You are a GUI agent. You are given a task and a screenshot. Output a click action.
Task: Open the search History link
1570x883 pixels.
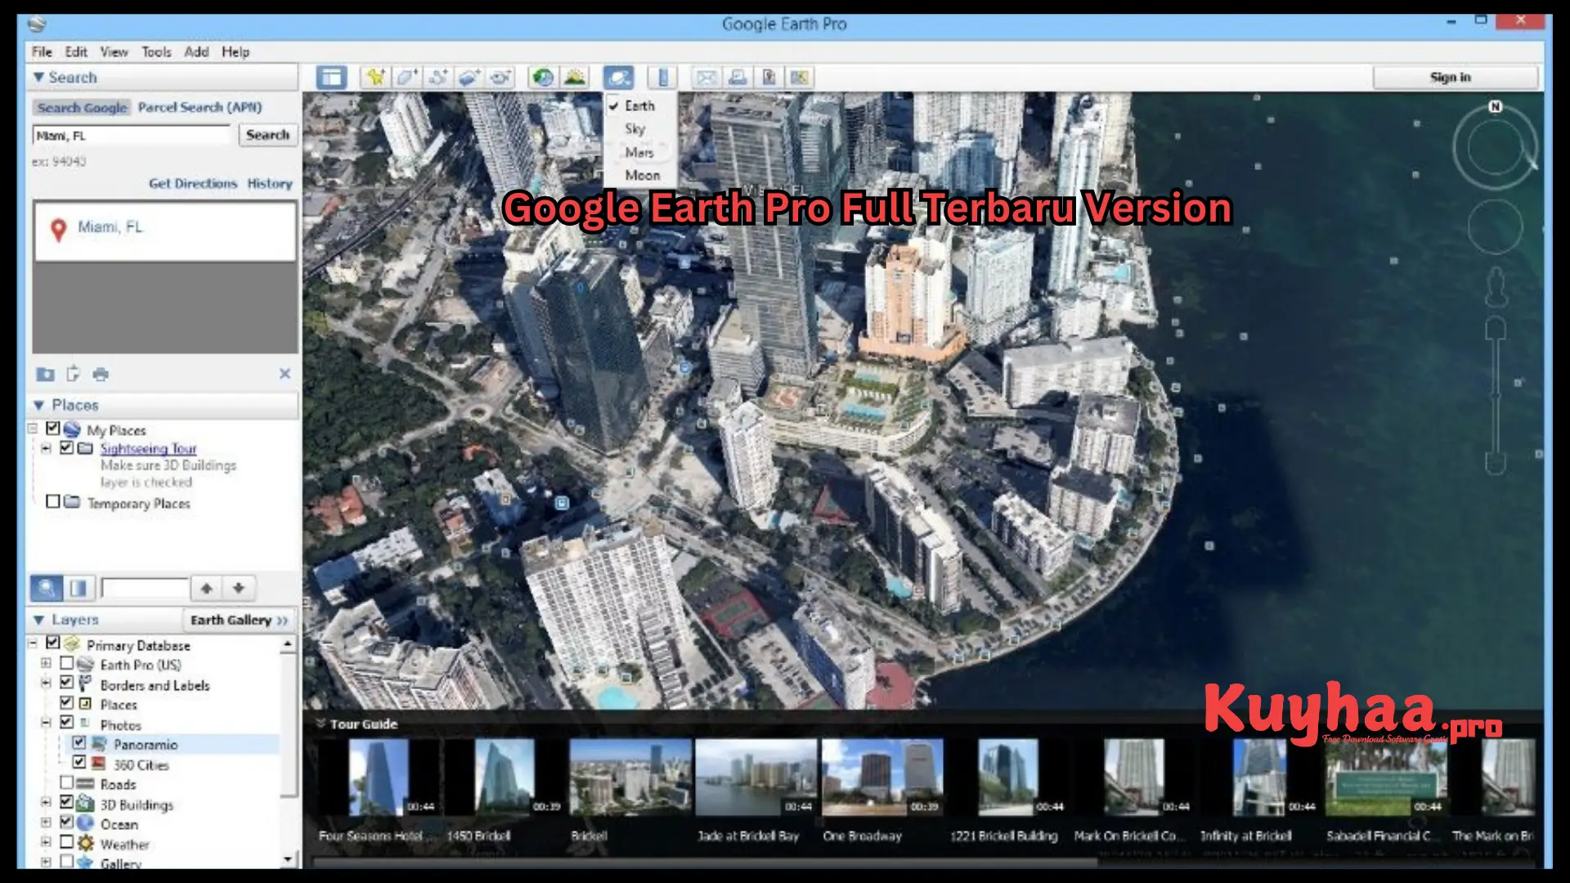270,184
